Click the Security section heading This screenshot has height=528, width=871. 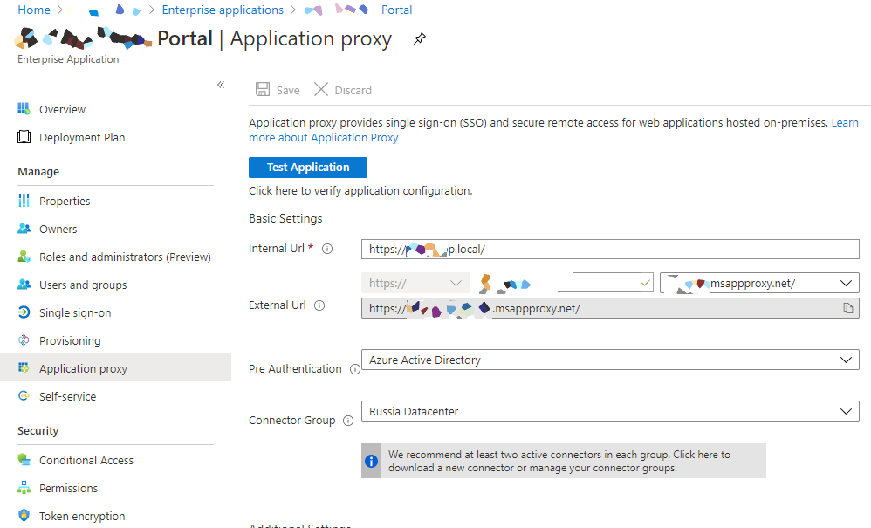38,431
